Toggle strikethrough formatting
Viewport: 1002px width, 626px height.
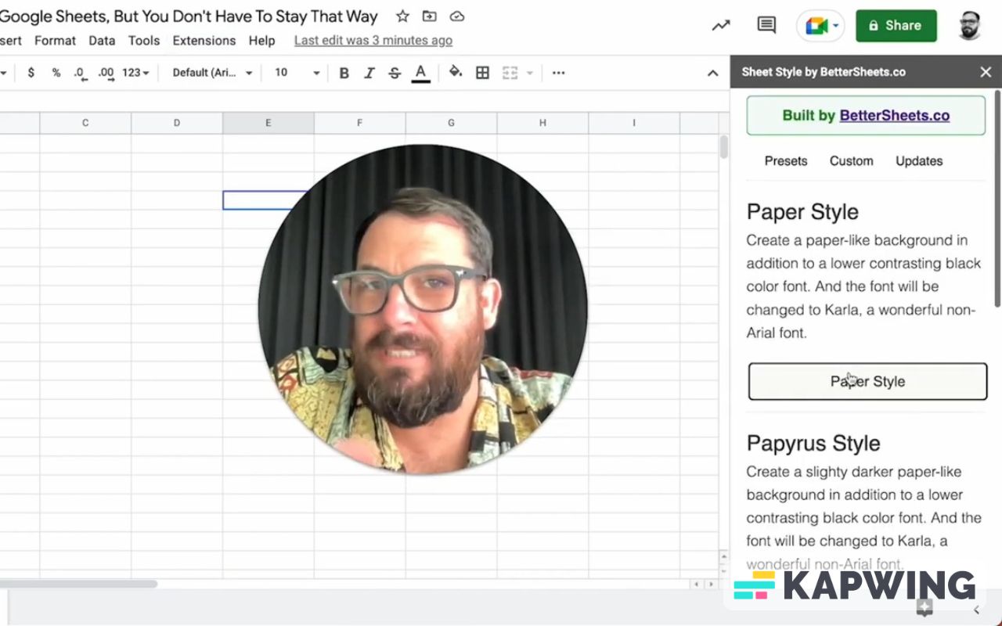point(395,73)
